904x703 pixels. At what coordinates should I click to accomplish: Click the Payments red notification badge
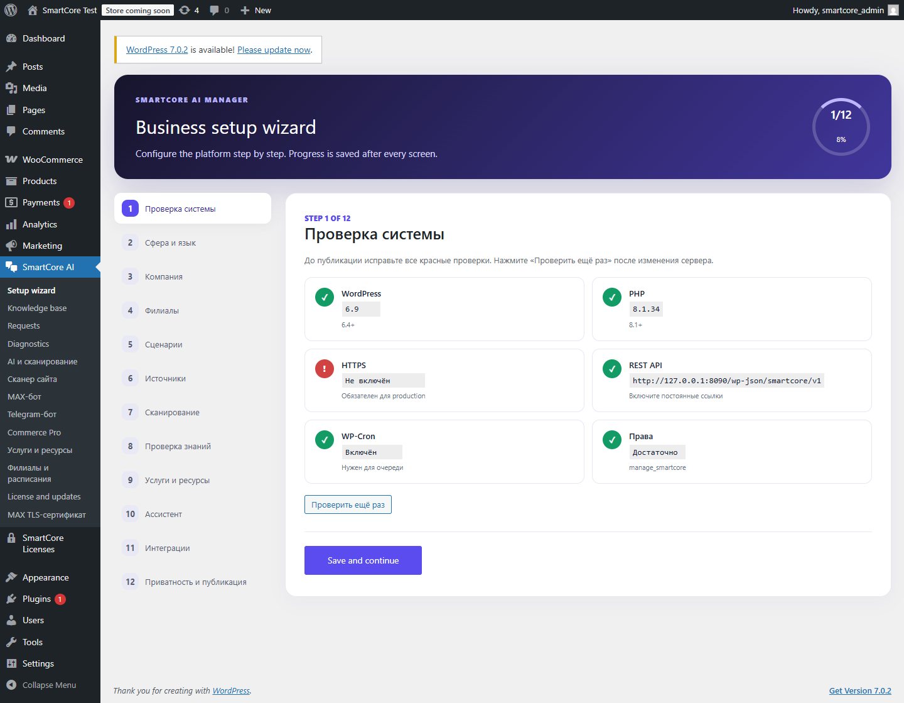pos(69,203)
